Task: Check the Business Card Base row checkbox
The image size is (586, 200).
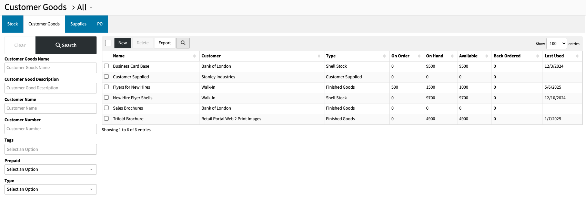Action: (107, 66)
